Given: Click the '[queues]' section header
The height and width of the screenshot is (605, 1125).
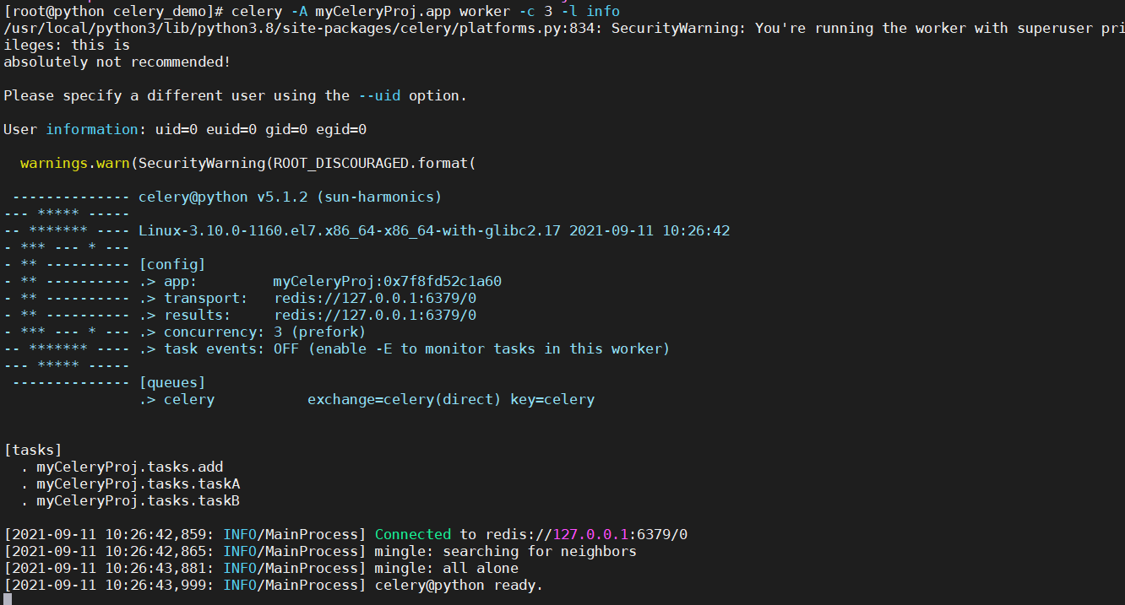Looking at the screenshot, I should 172,383.
